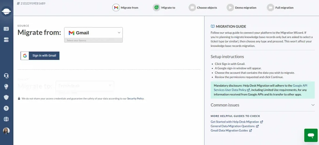Go to Migrate from step
The height and width of the screenshot is (145, 319).
(x=125, y=8)
